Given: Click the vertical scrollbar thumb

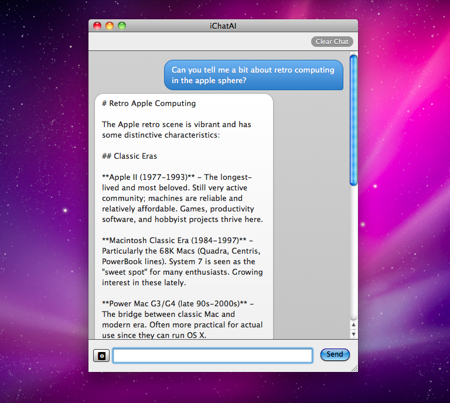Looking at the screenshot, I should [353, 120].
